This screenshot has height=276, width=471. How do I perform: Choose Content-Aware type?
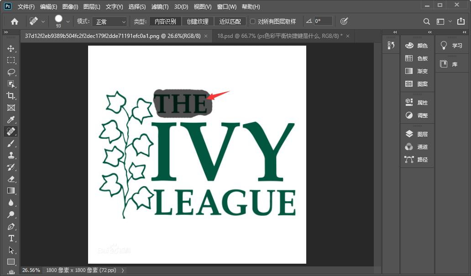tap(165, 21)
